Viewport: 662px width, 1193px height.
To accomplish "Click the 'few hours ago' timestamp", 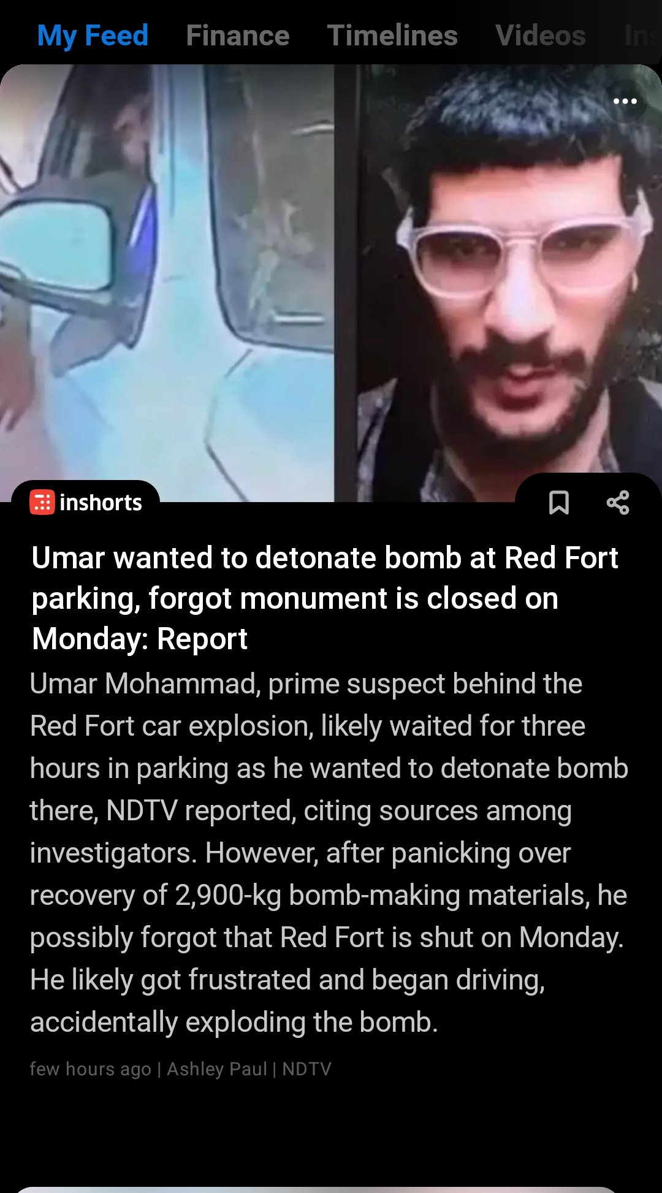I will tap(90, 1069).
